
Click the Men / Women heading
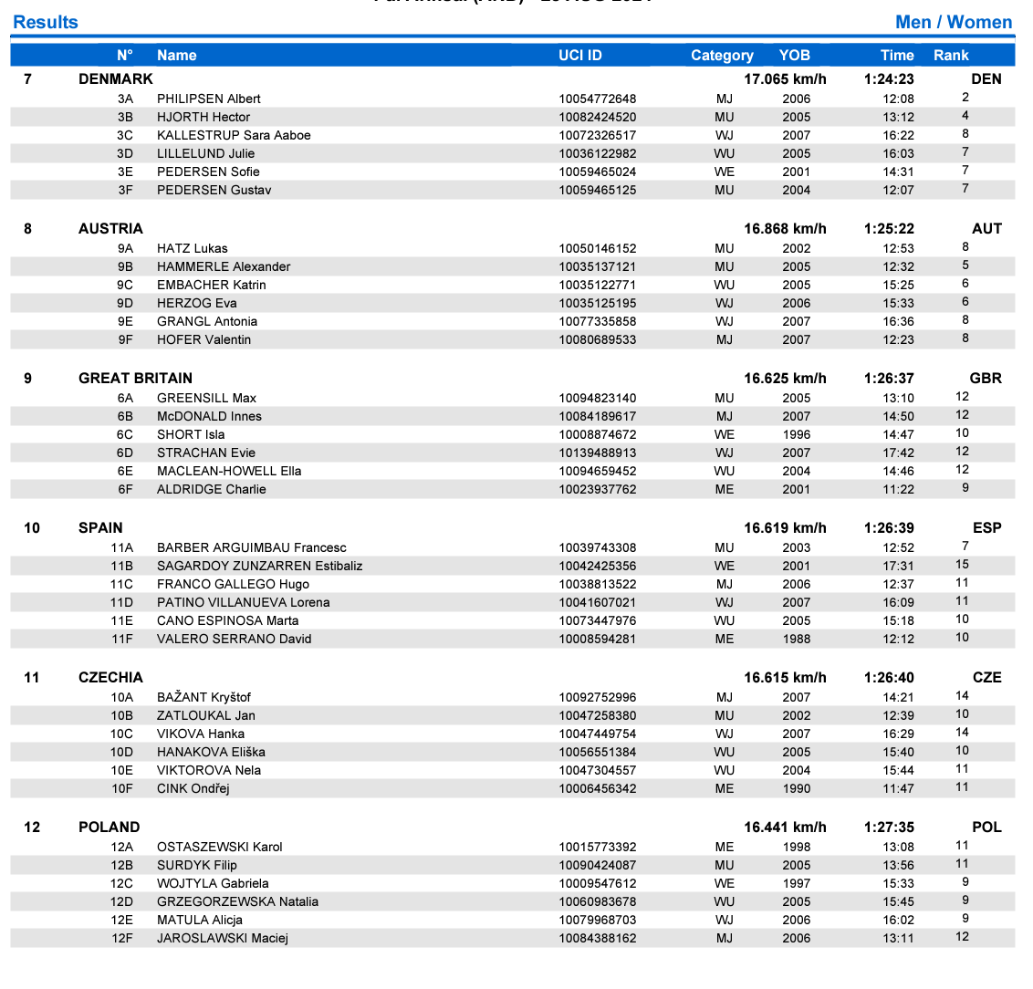click(x=954, y=22)
